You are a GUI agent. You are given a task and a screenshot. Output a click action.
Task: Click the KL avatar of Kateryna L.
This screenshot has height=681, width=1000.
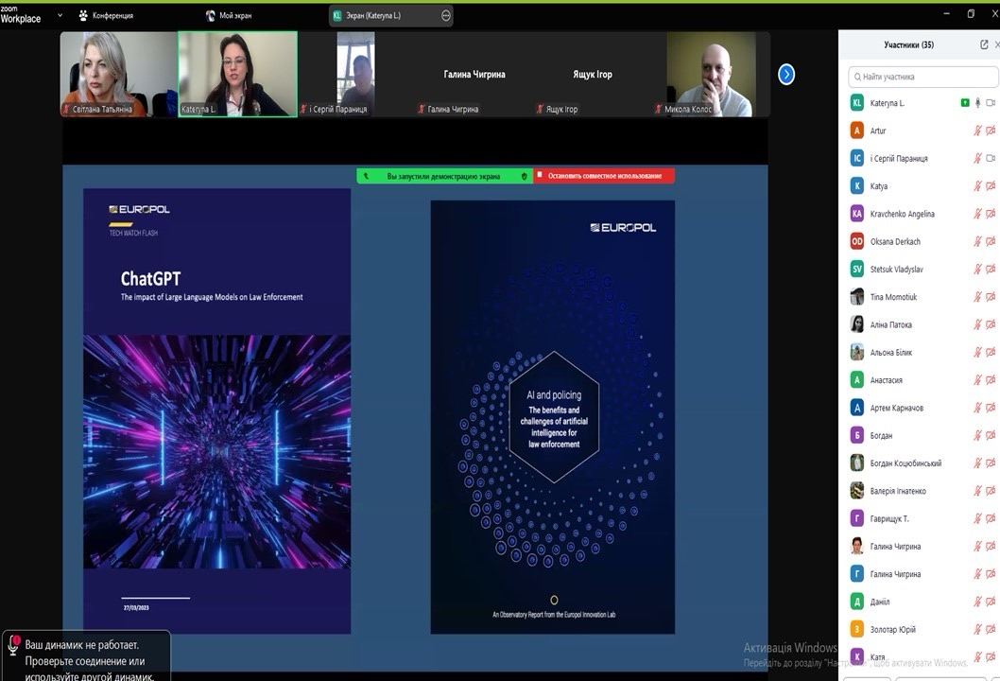[x=857, y=103]
